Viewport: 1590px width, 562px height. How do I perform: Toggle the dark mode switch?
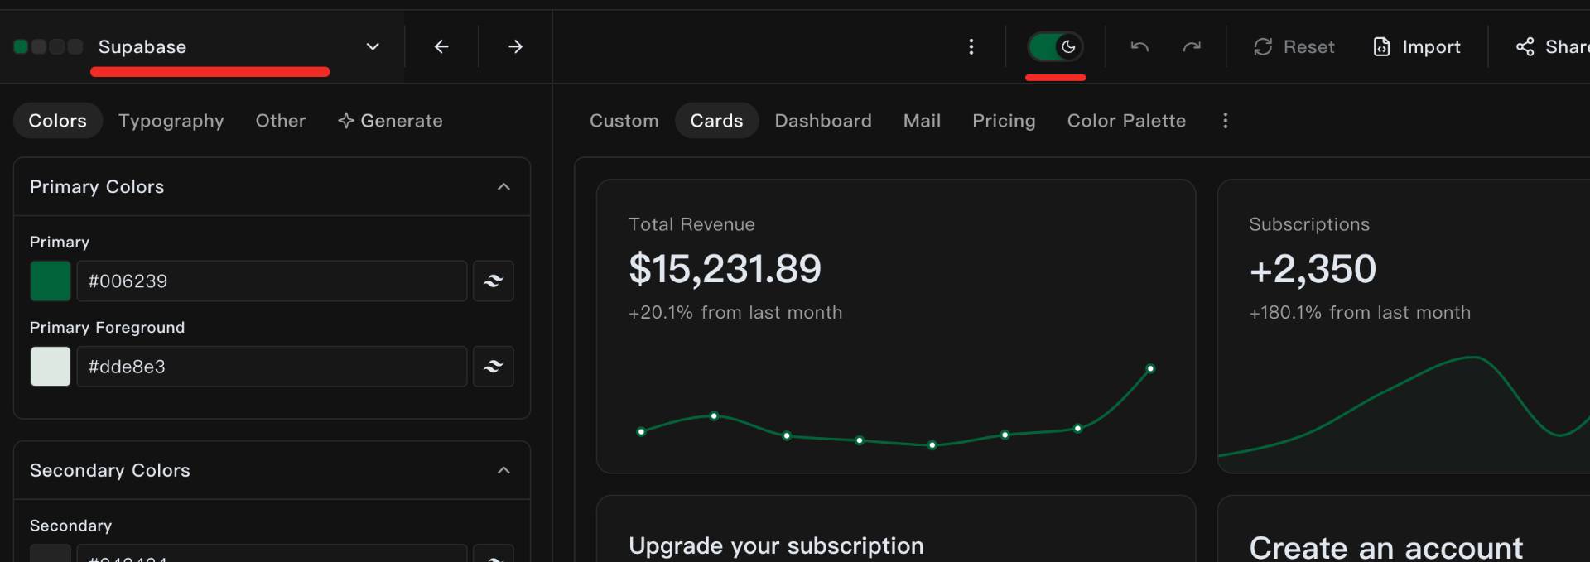pos(1055,46)
